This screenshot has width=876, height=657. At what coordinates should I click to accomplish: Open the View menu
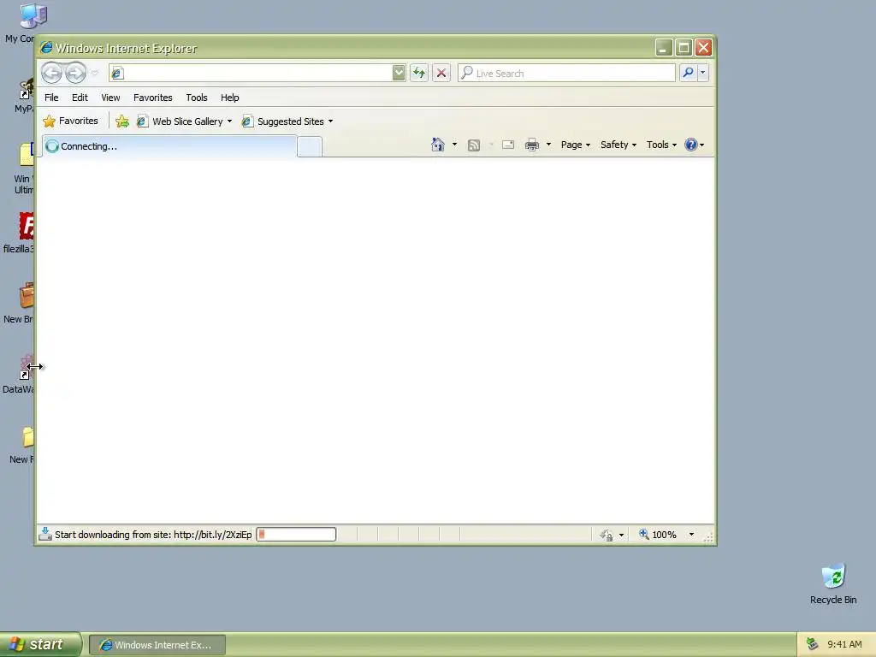pyautogui.click(x=110, y=98)
